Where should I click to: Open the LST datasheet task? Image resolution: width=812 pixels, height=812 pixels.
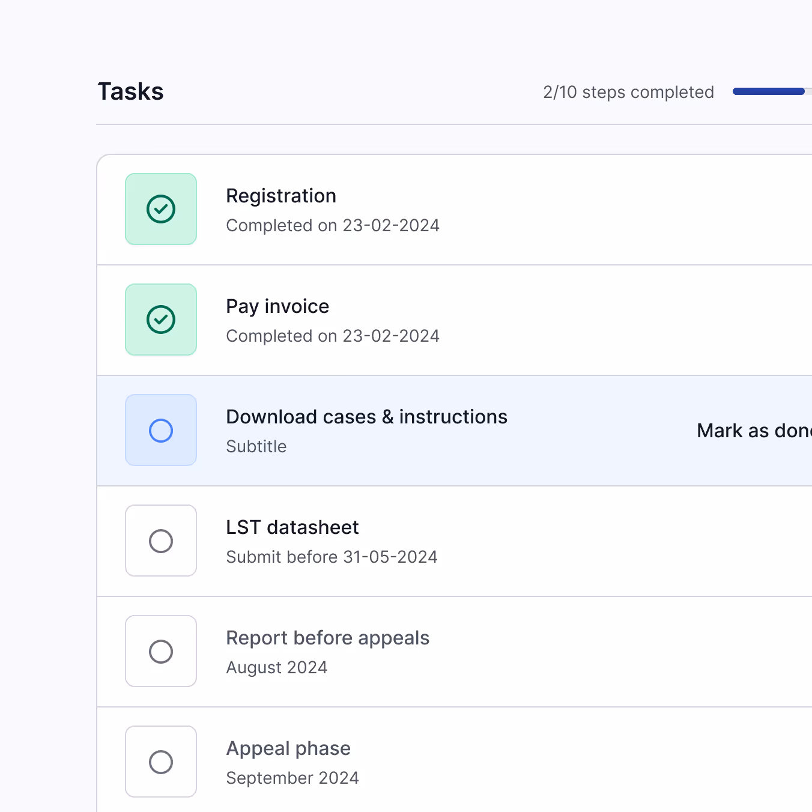click(x=292, y=527)
